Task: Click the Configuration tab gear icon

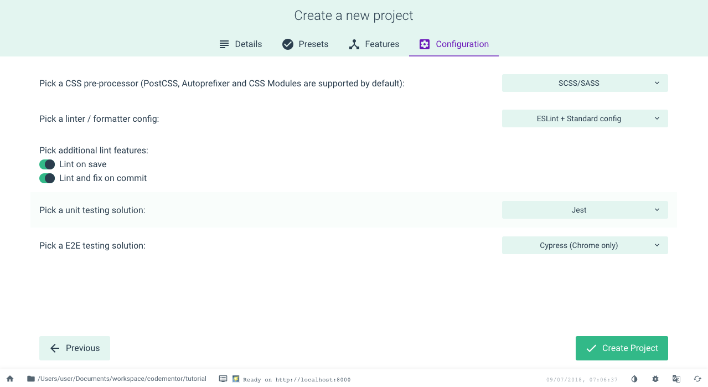Action: tap(425, 44)
